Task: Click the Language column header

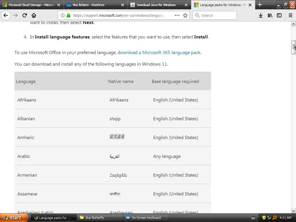Action: (x=26, y=81)
